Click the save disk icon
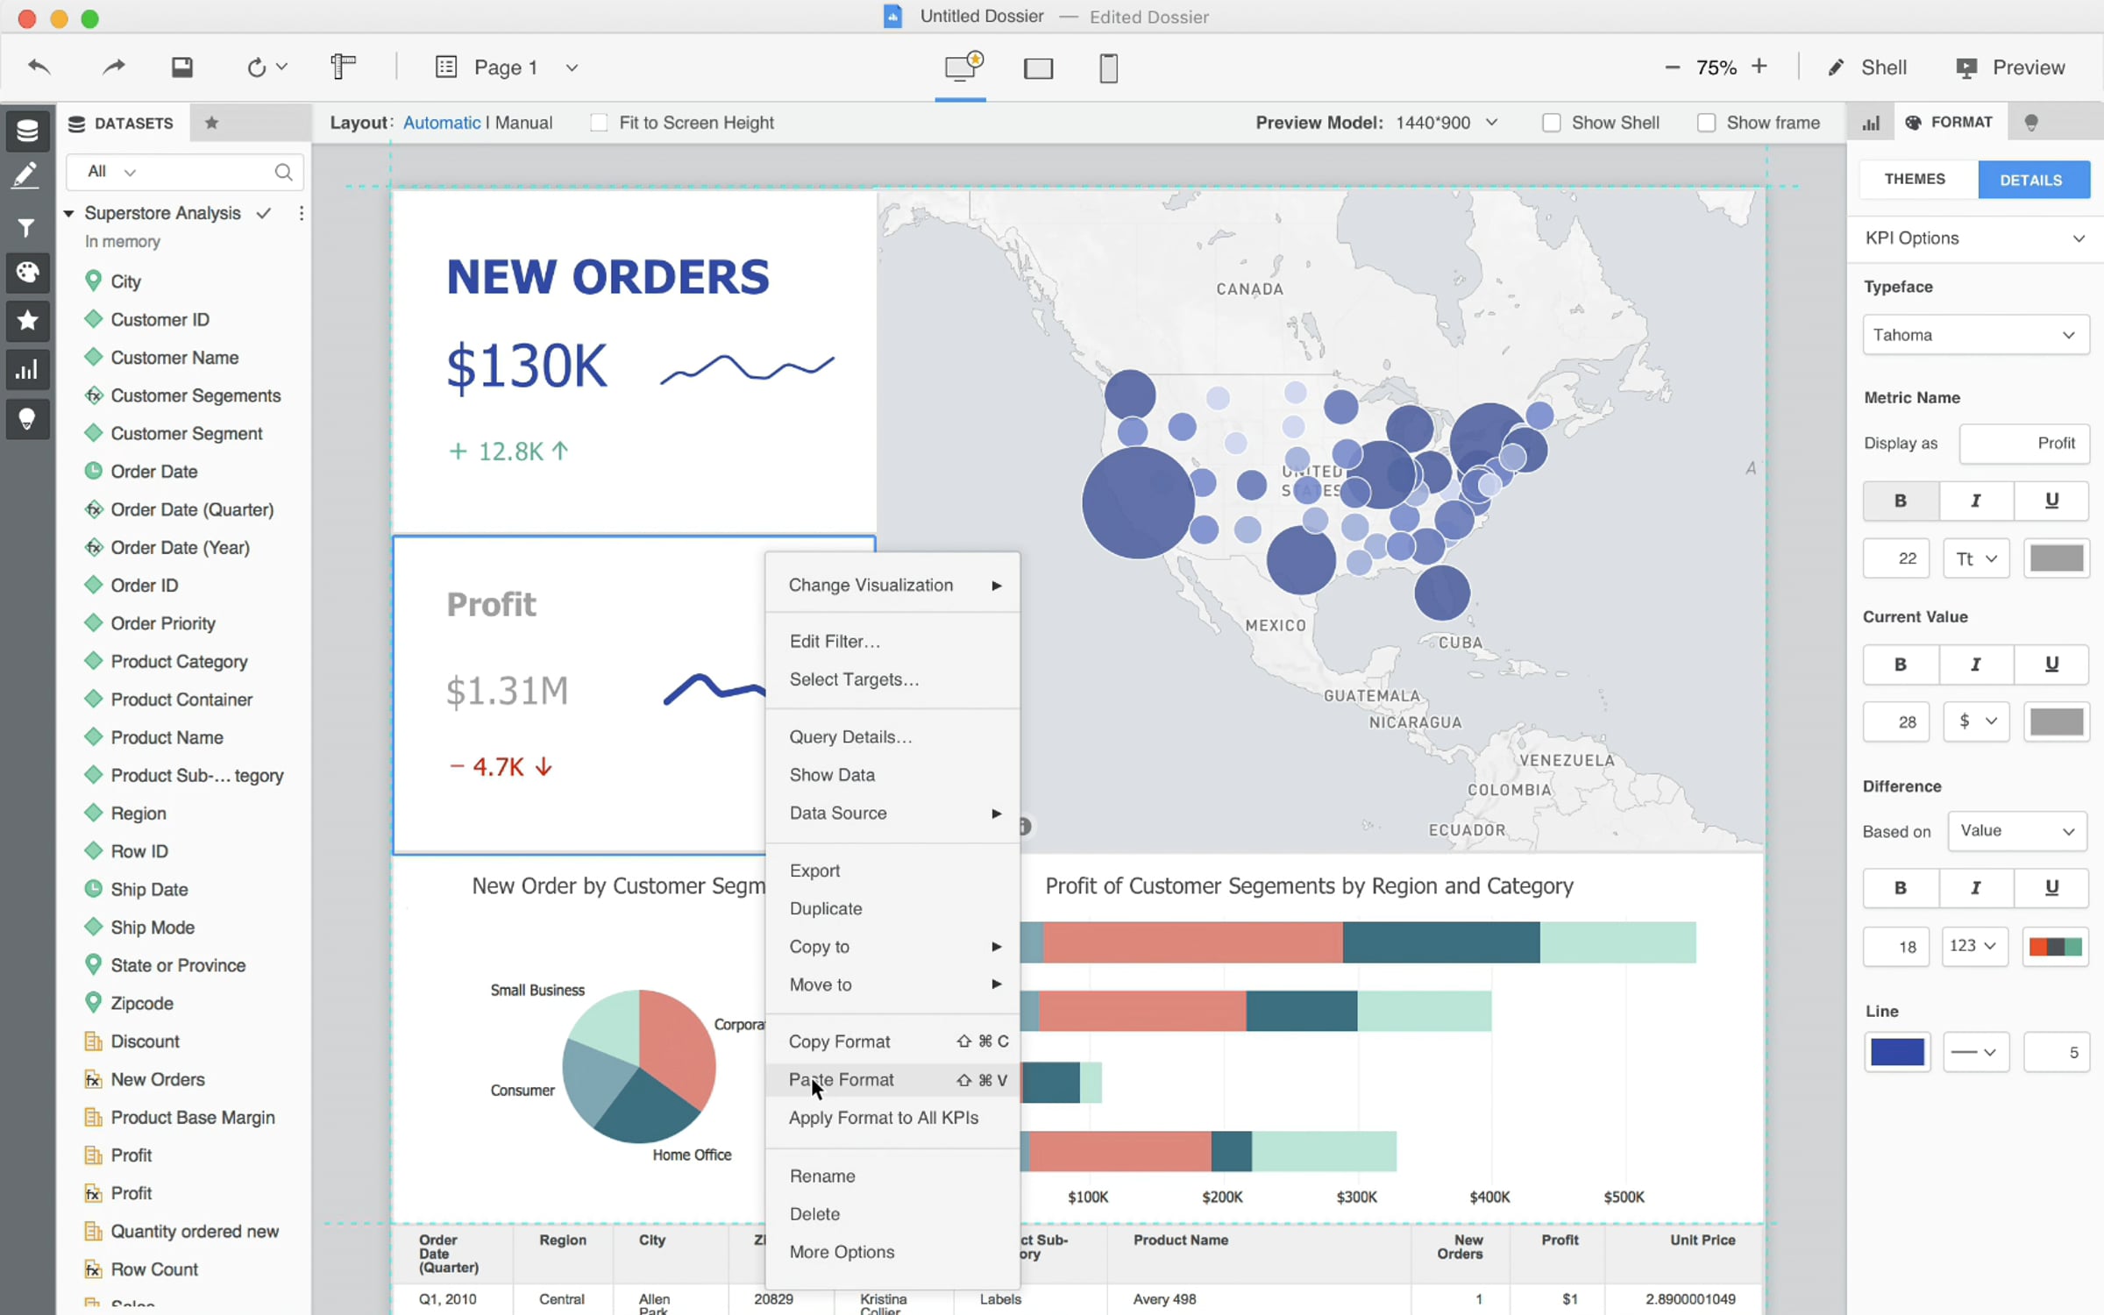Image resolution: width=2104 pixels, height=1315 pixels. pos(181,67)
